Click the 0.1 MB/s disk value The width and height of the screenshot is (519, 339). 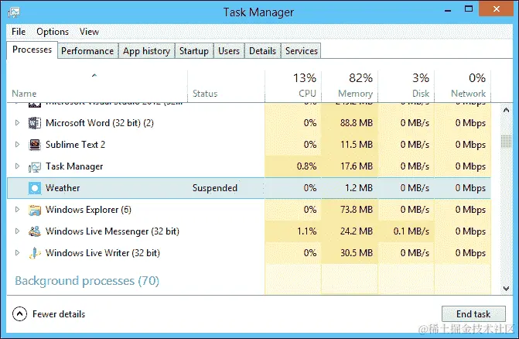coord(411,231)
